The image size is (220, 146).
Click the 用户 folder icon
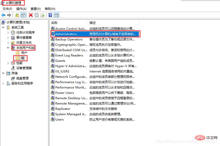(x=18, y=53)
